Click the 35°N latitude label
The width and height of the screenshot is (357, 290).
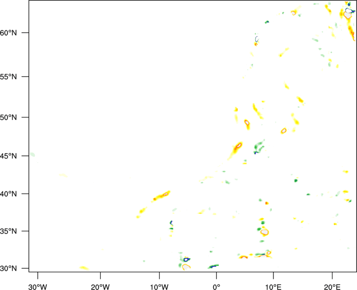(x=8, y=231)
